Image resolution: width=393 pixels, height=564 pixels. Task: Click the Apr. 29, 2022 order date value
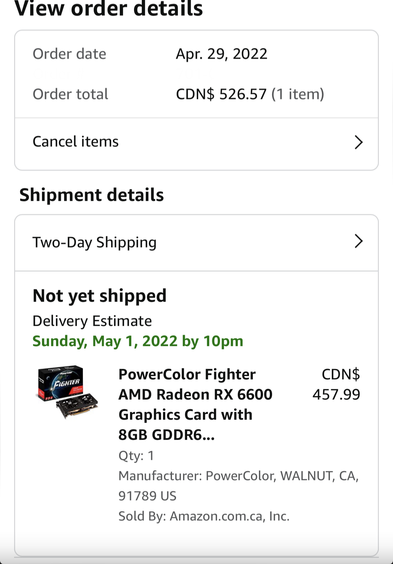point(222,54)
